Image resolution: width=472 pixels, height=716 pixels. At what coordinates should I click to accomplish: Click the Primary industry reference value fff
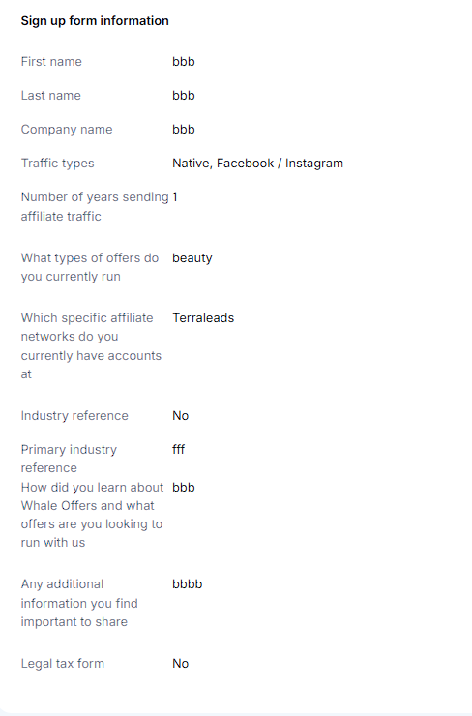click(x=179, y=449)
